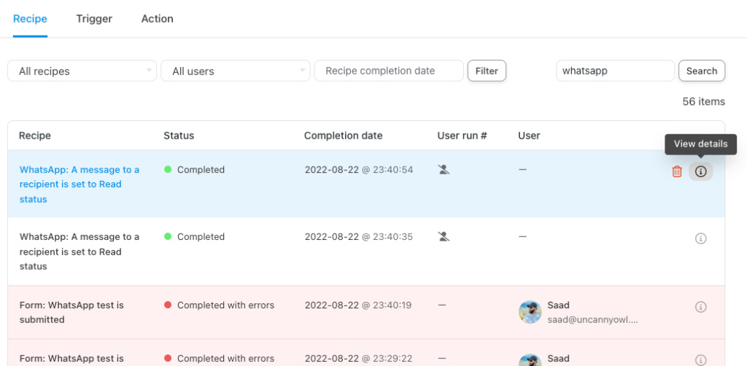This screenshot has height=366, width=747.
Task: Click the Completion date column header
Action: (343, 136)
